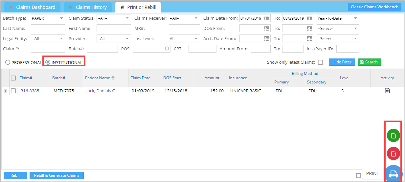Open the Batch Type dropdown
This screenshot has width=405, height=182.
point(48,18)
